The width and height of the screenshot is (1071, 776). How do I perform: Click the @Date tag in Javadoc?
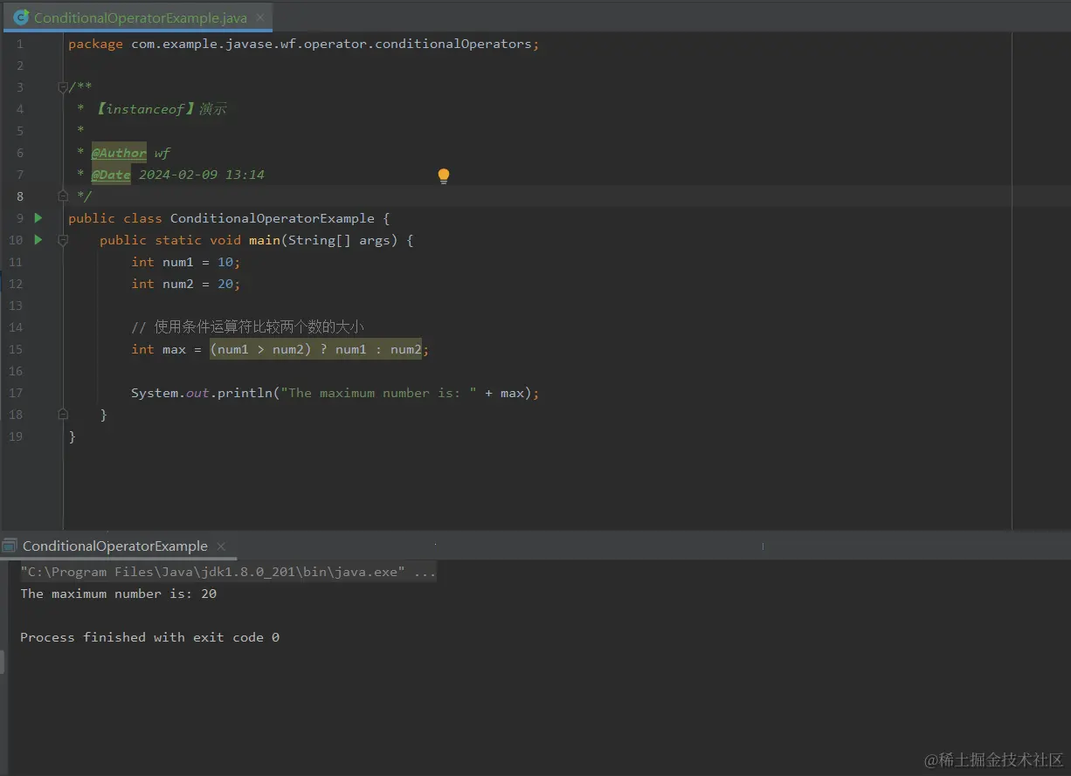click(x=111, y=175)
